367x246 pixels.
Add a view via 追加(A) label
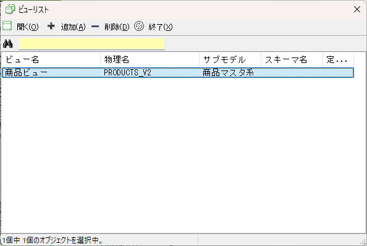74,27
